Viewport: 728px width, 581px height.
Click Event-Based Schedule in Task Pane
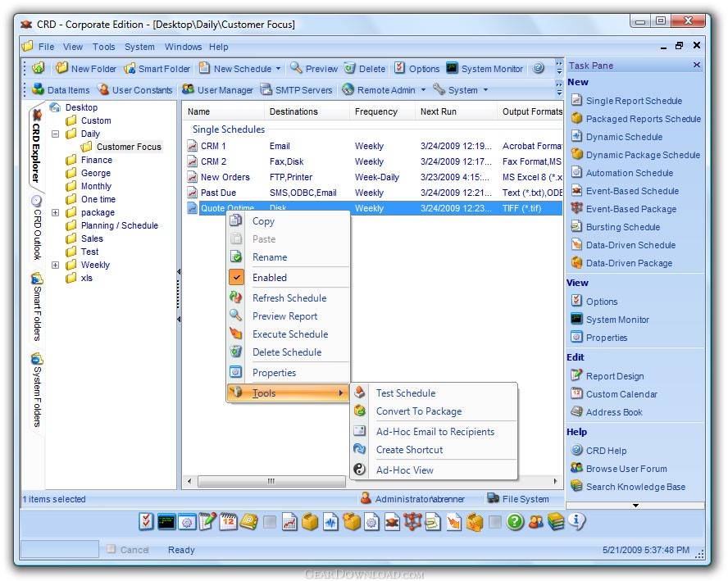[625, 191]
